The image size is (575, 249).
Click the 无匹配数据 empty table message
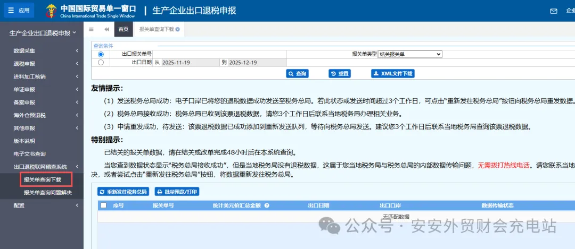396,217
